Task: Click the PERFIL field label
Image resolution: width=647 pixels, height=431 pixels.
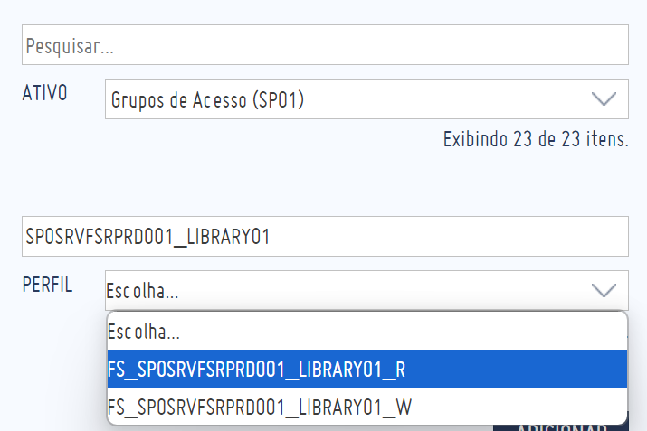Action: 47,285
